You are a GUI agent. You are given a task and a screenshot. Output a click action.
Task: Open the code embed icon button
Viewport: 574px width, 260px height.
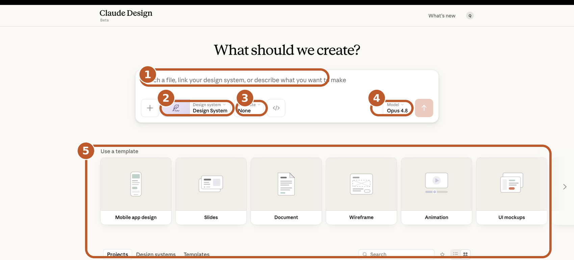click(x=276, y=108)
